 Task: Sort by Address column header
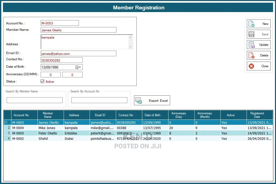77,115
